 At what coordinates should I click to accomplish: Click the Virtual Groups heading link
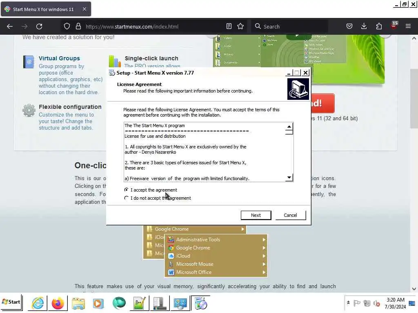click(x=59, y=58)
